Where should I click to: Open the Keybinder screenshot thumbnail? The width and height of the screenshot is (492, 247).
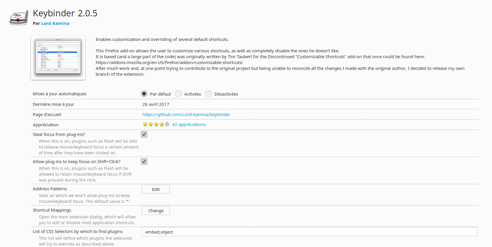click(x=58, y=58)
